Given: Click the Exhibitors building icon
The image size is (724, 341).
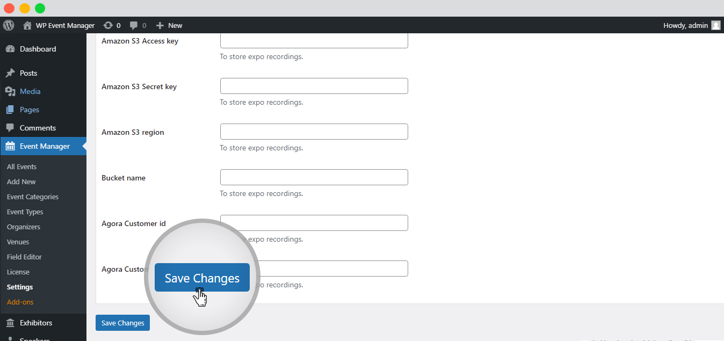Looking at the screenshot, I should click(10, 323).
